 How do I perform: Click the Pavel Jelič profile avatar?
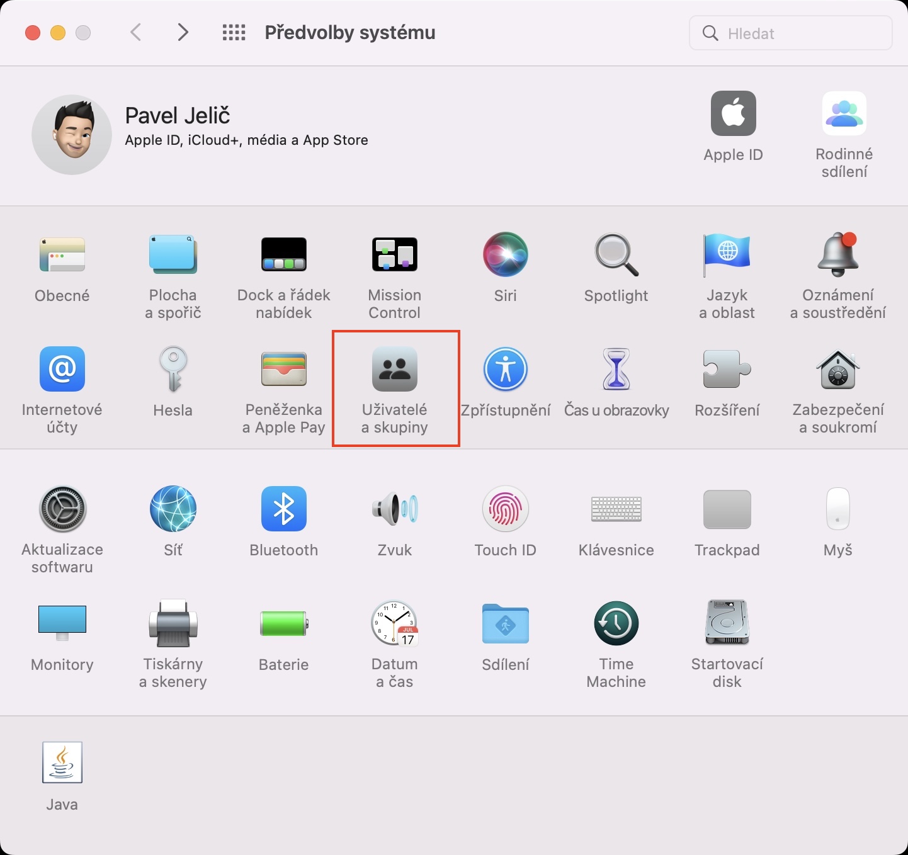[72, 135]
